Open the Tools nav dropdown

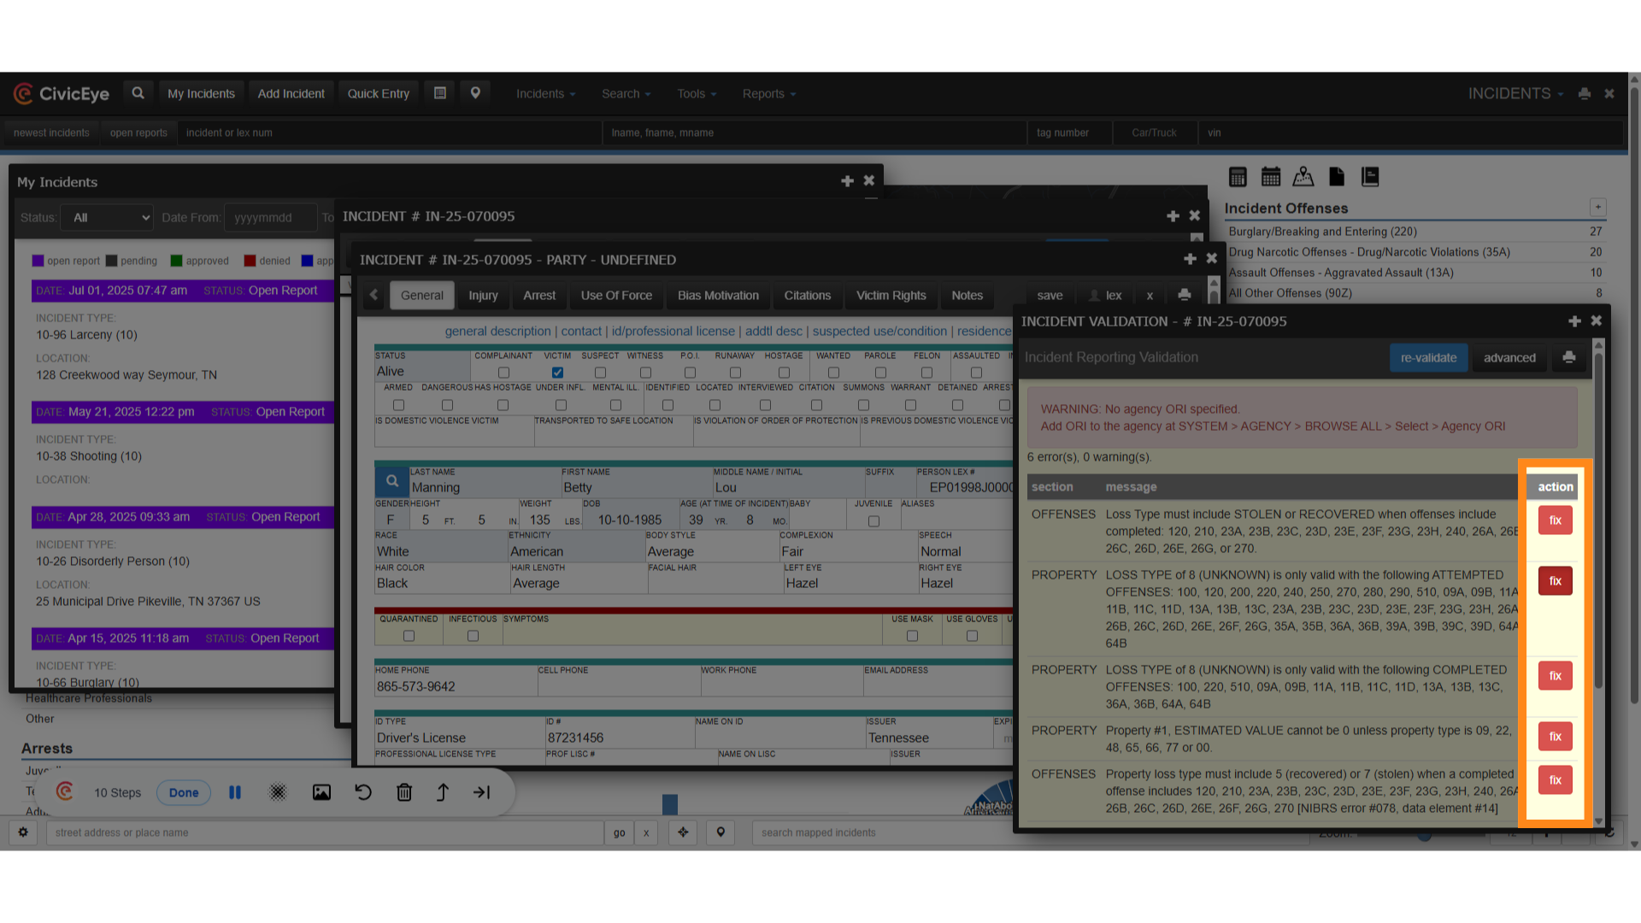697,94
